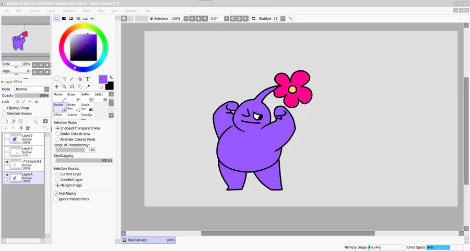Image resolution: width=470 pixels, height=251 pixels.
Task: Open the Ruler menu
Action: 86,11
